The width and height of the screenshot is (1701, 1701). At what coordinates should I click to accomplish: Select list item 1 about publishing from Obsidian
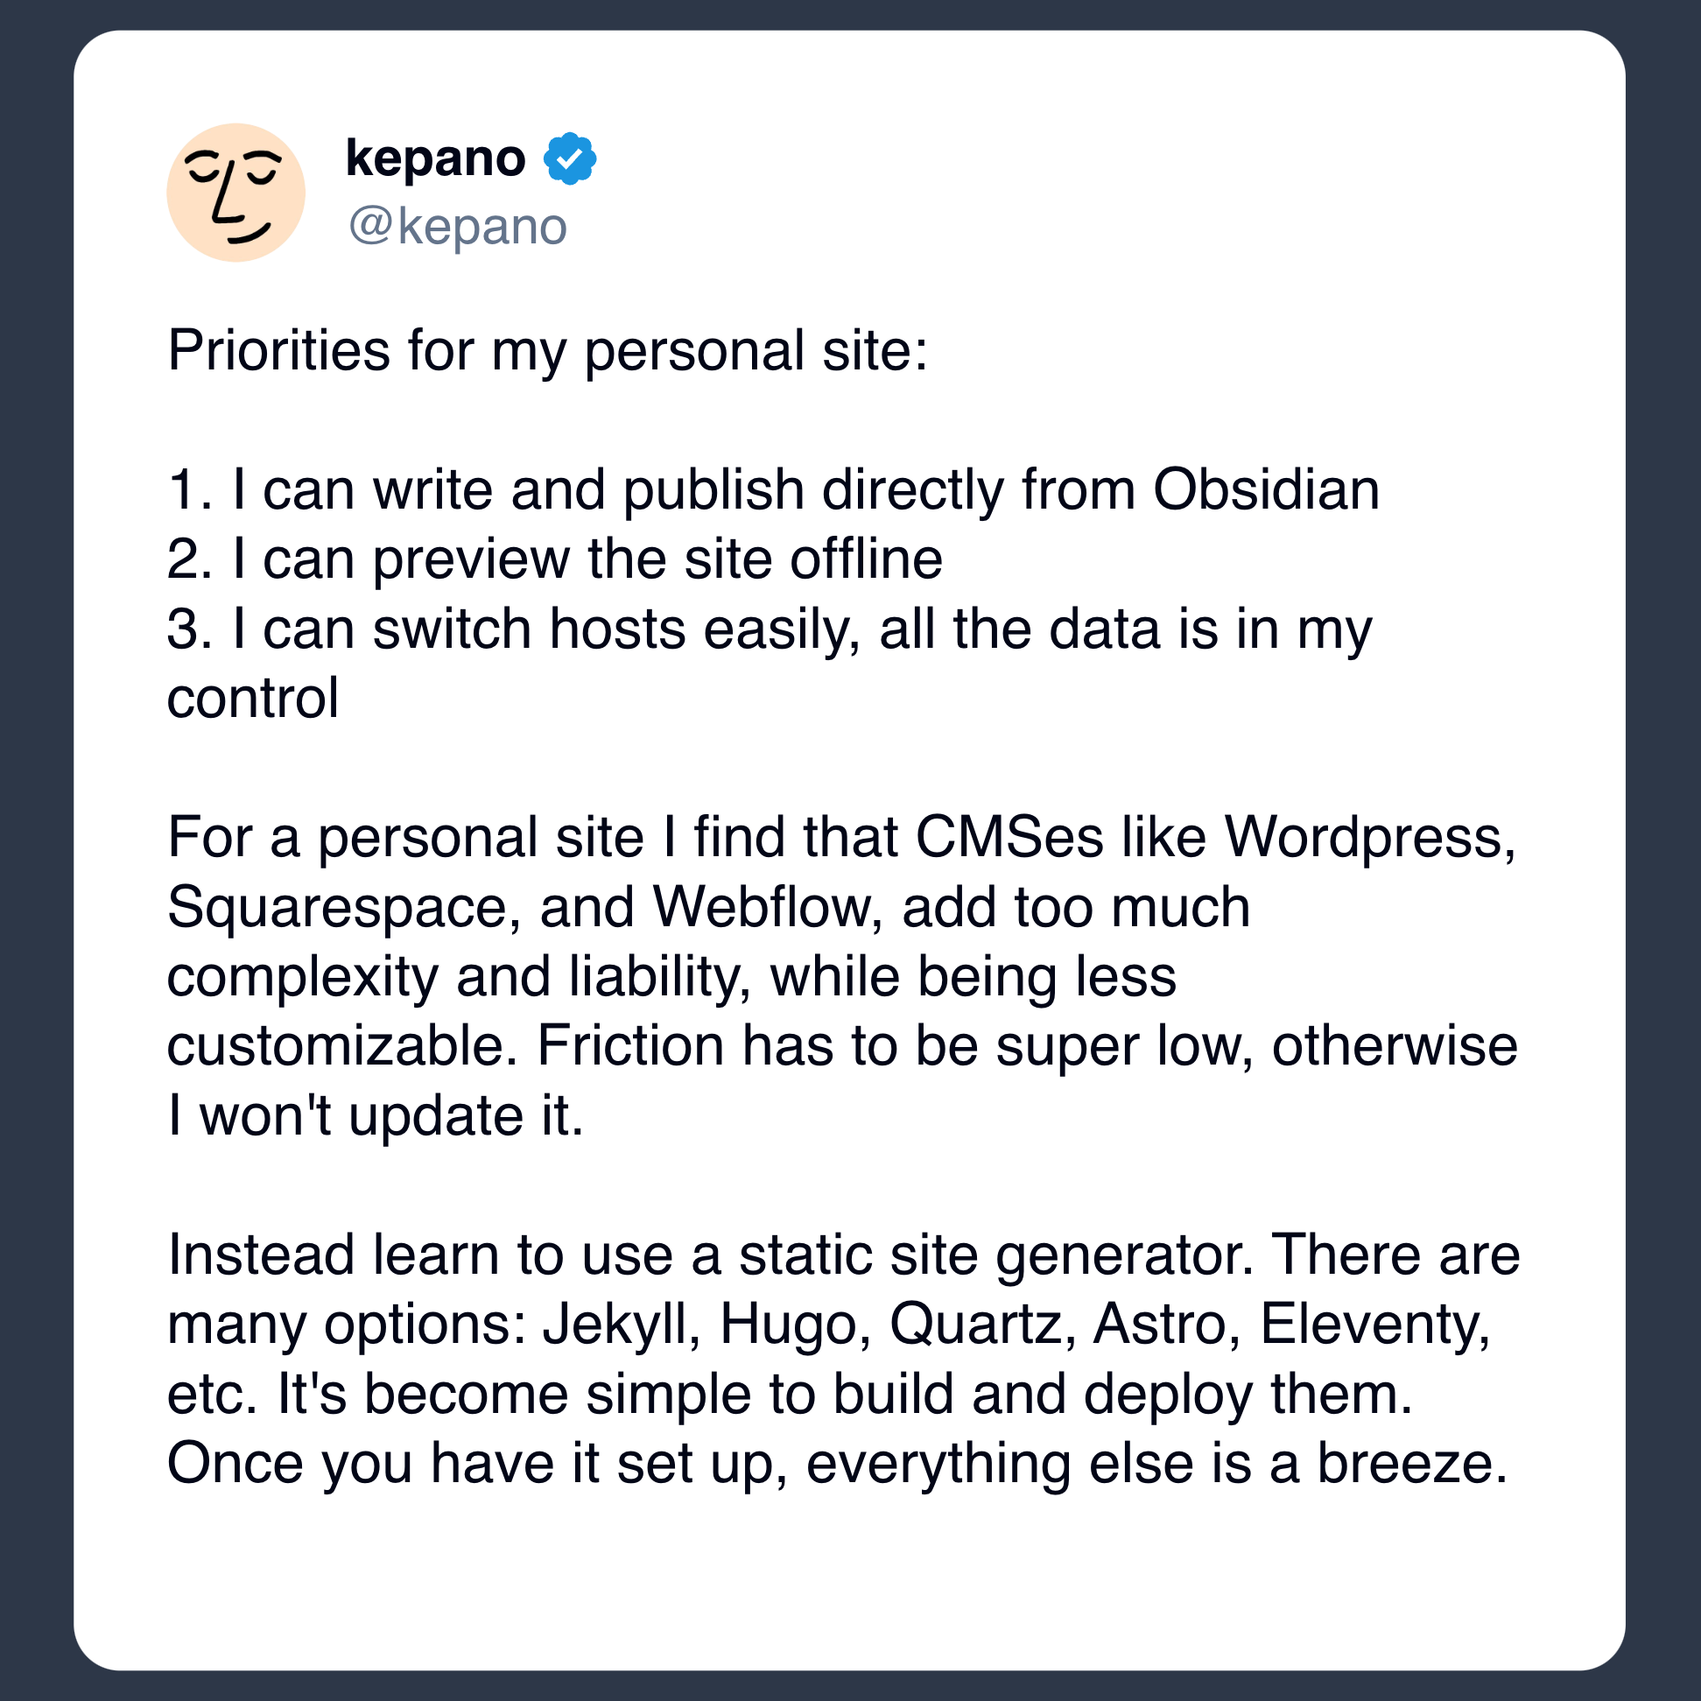point(773,489)
